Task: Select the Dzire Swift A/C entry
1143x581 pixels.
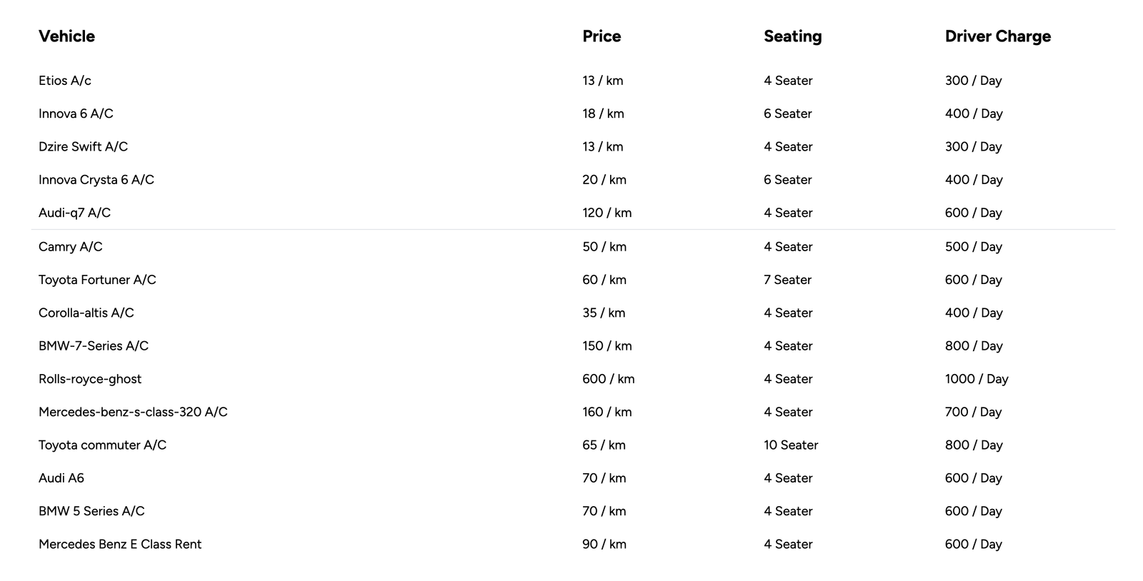Action: coord(83,146)
